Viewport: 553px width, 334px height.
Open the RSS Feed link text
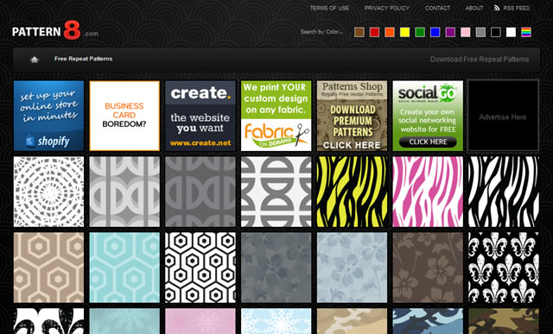(517, 8)
